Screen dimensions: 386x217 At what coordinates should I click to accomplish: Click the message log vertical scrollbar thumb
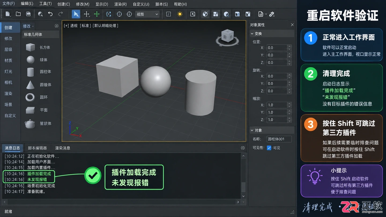pyautogui.click(x=243, y=187)
